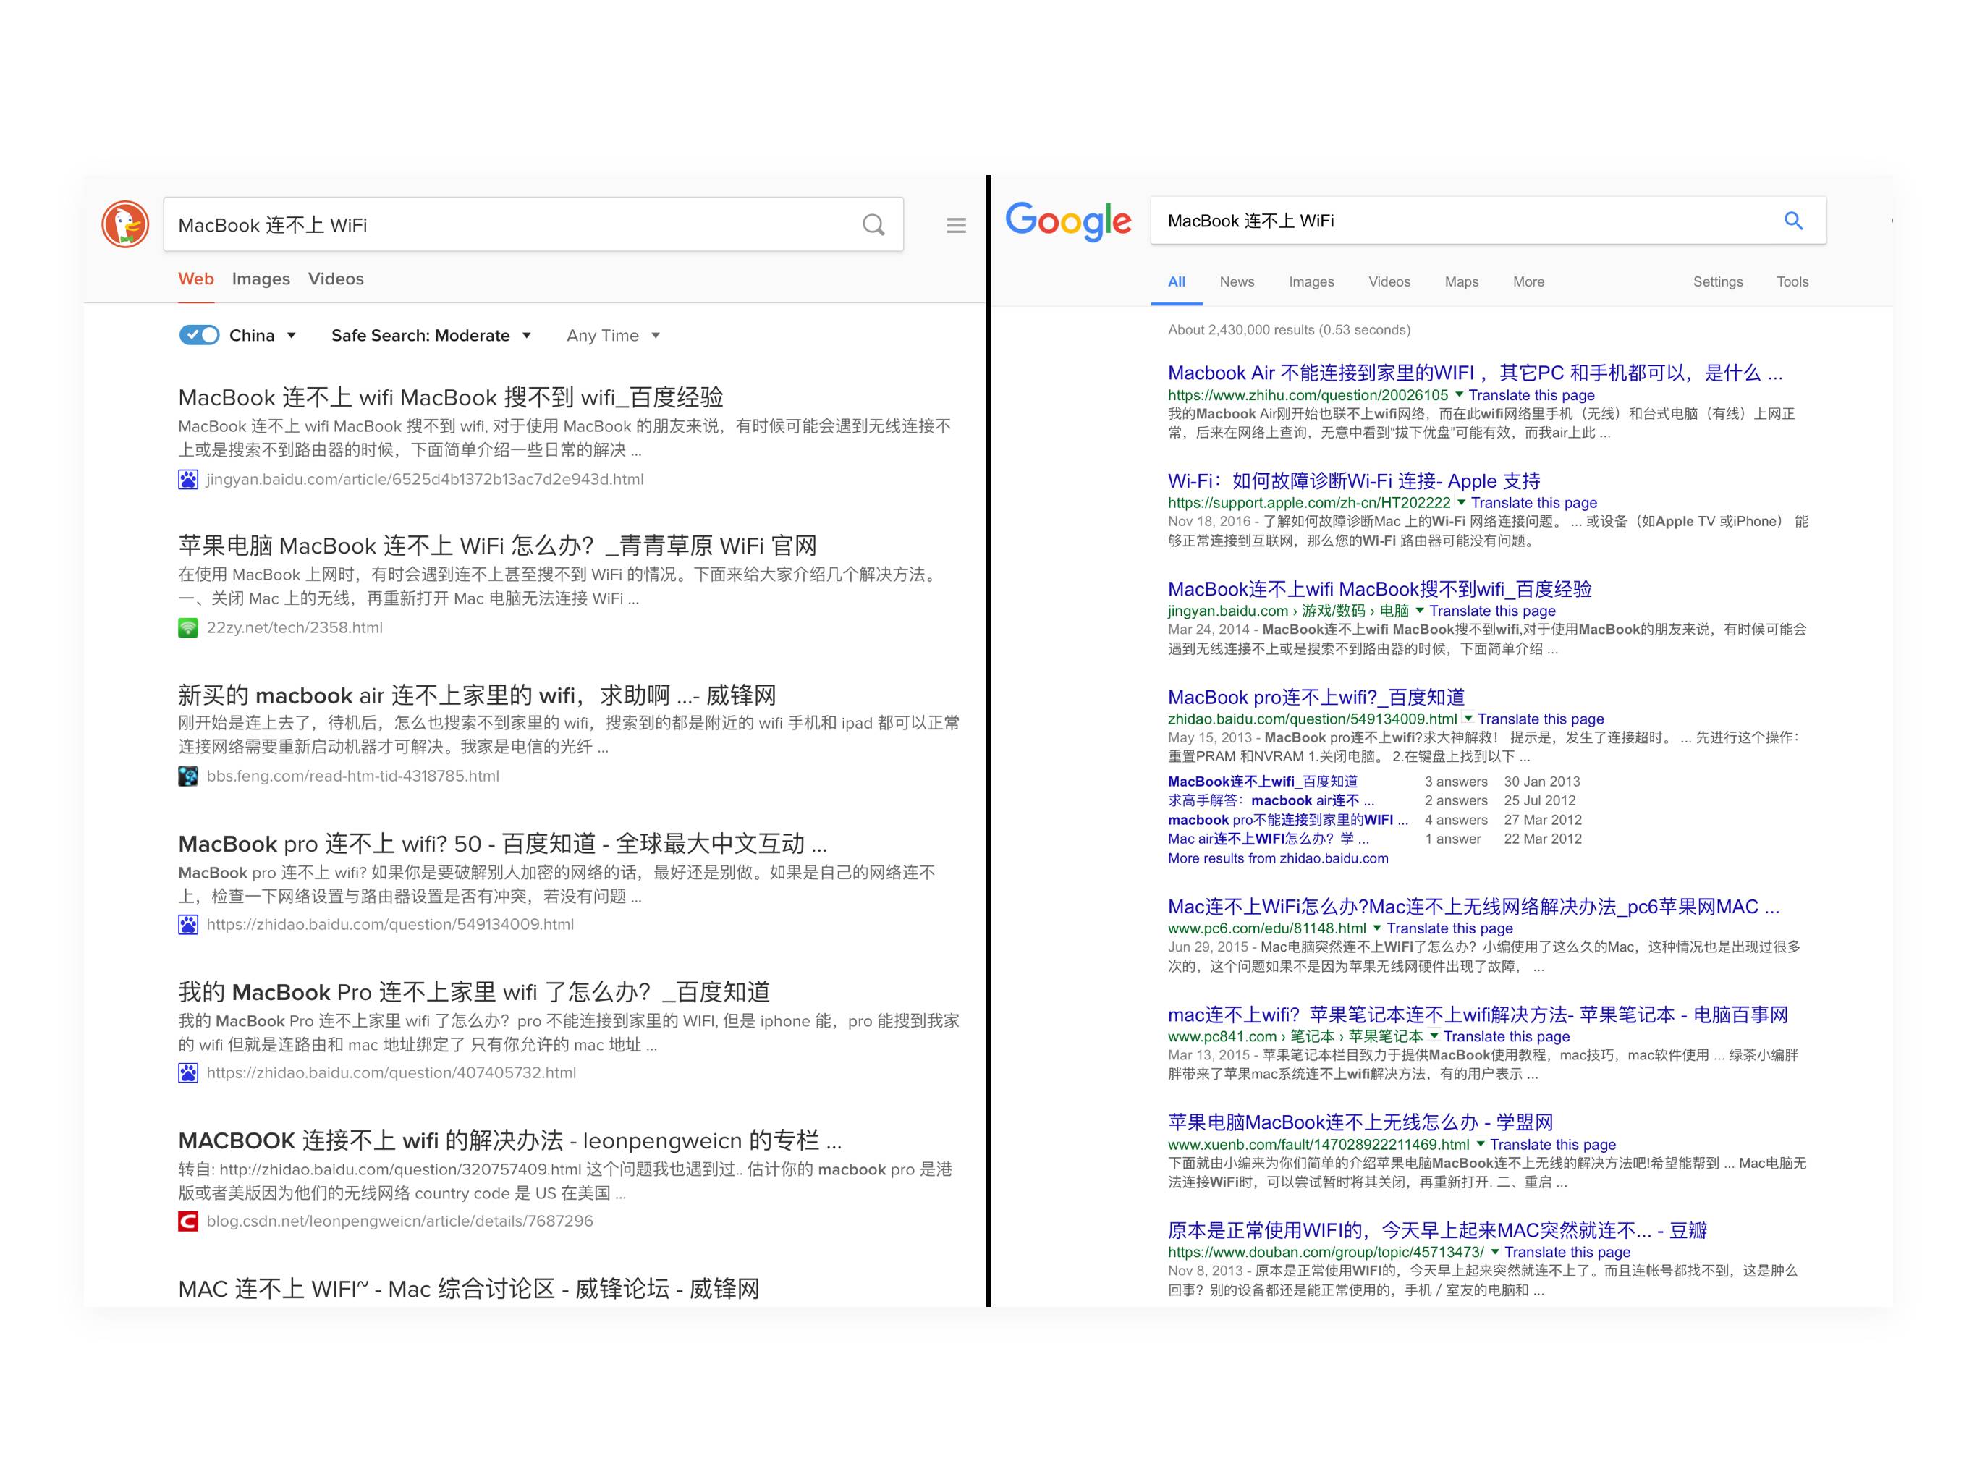Screen dimensions: 1977x1482
Task: Open the DuckDuckGo hamburger menu
Action: point(955,225)
